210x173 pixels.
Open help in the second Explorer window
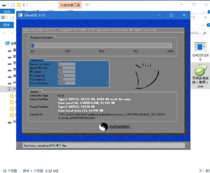pyautogui.click(x=209, y=25)
